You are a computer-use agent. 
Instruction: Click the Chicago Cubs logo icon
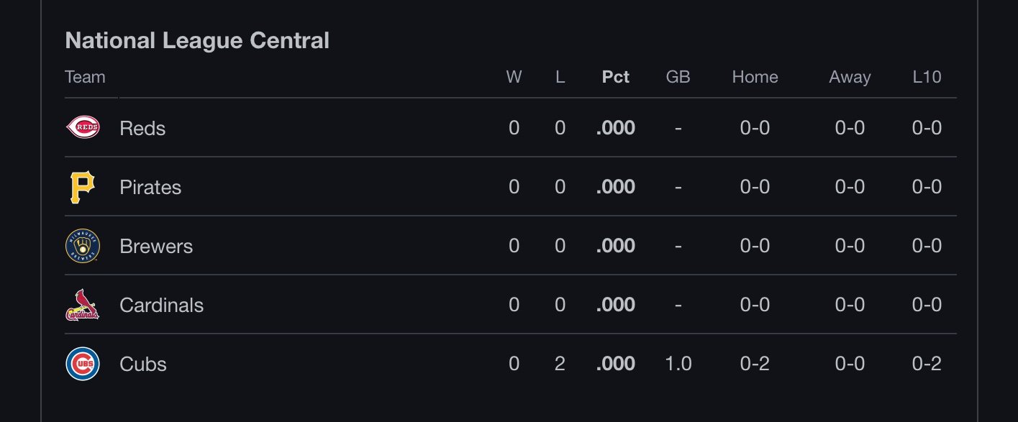(x=83, y=364)
